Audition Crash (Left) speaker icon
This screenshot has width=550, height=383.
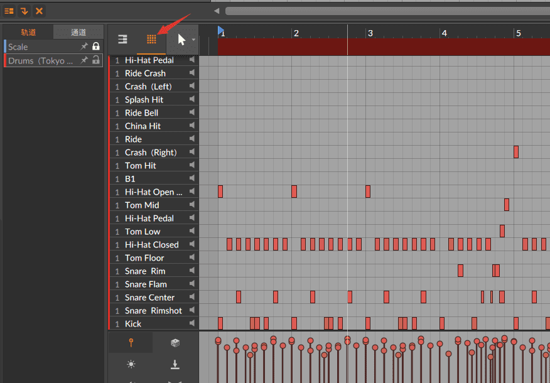[x=192, y=86]
